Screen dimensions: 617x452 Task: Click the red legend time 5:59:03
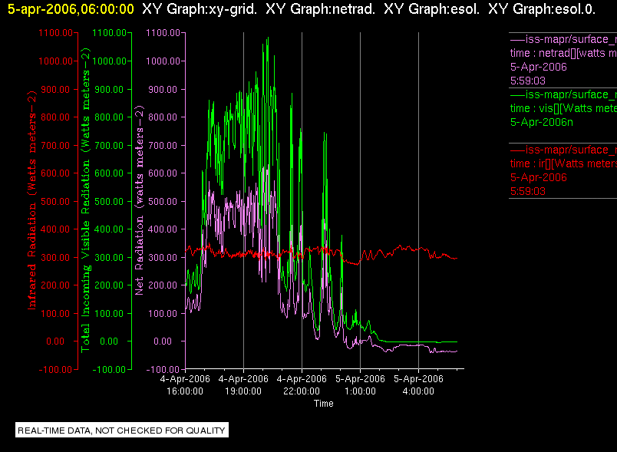pos(528,192)
